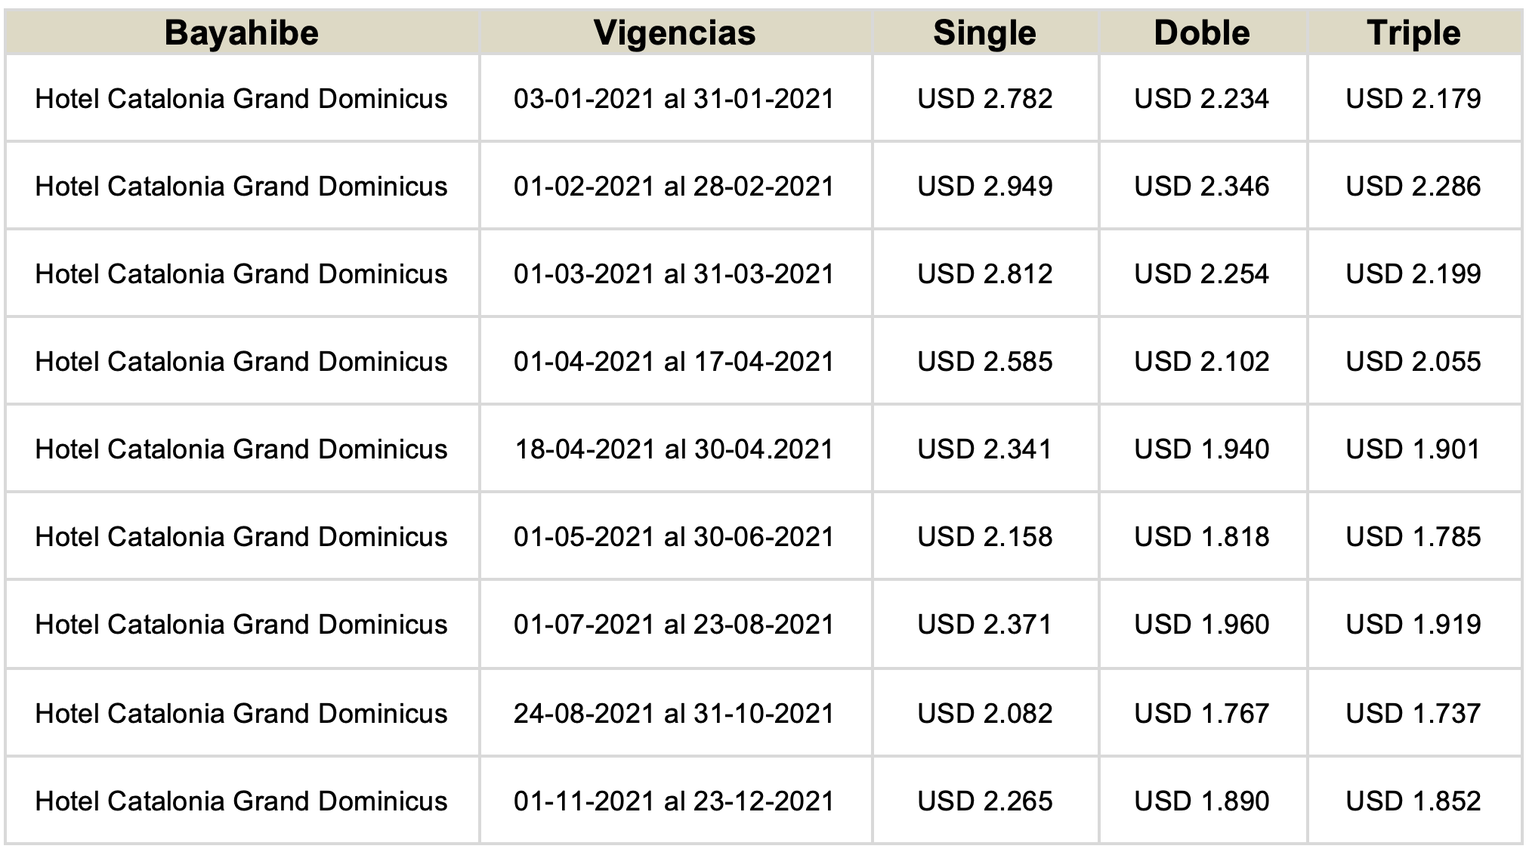Viewport: 1526px width, 852px height.
Task: Click the Bayahibe column header
Action: 242,33
